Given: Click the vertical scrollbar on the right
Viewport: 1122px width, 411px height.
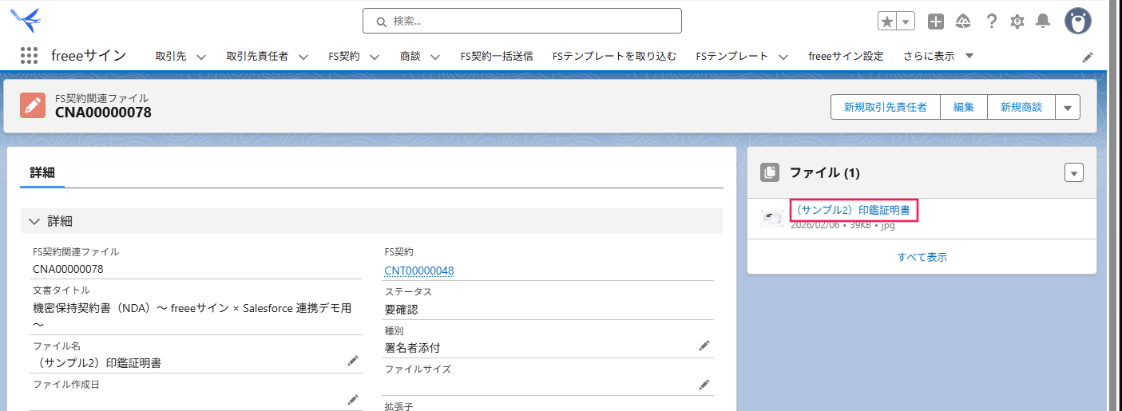Looking at the screenshot, I should (1112, 205).
